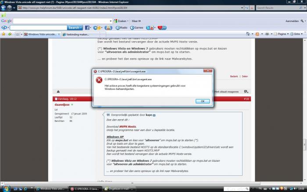Expand the Print options dropdown arrow
Screen dimensions: 307x192
point(271,34)
